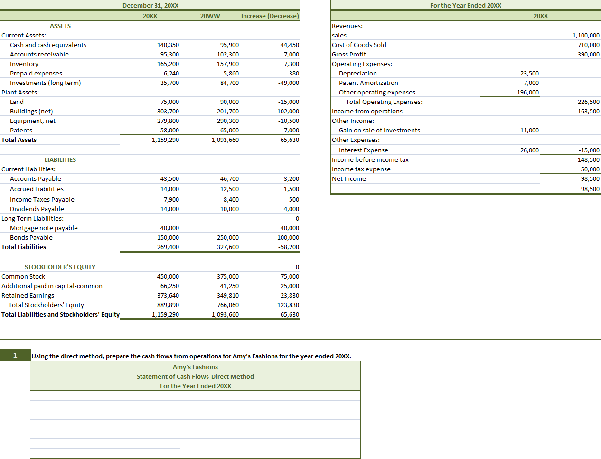Select the 7,900 income taxes payable value

pos(171,199)
